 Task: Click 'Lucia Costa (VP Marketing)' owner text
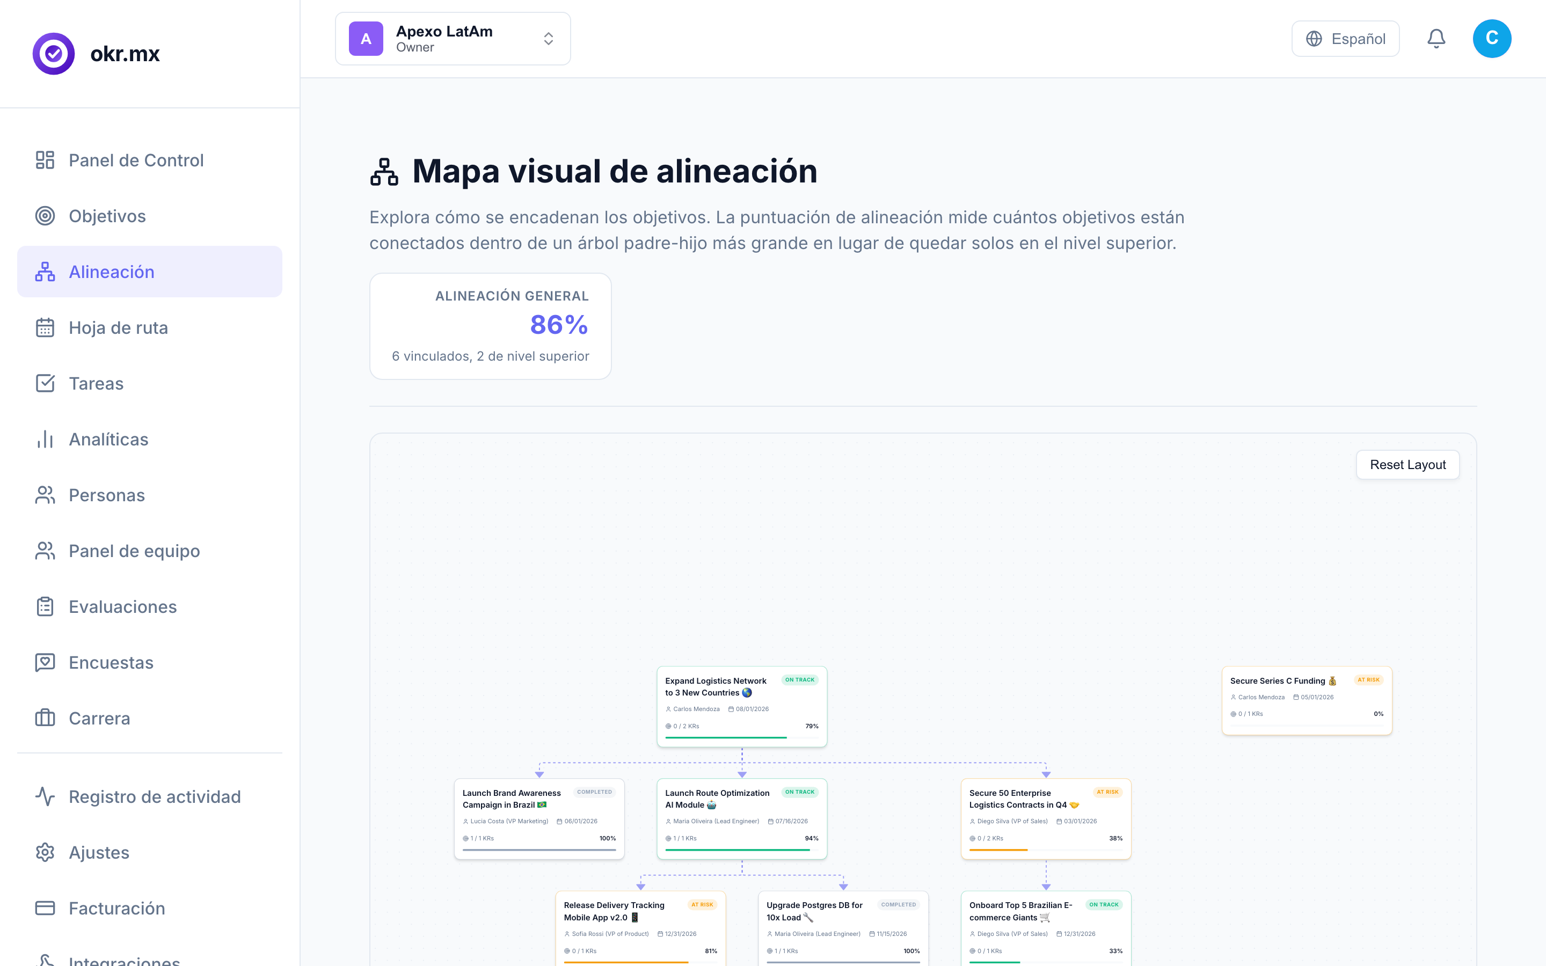click(x=509, y=822)
